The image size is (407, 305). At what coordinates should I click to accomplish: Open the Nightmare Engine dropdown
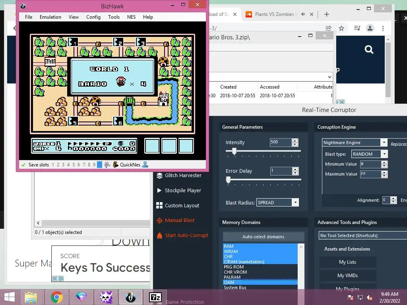point(384,143)
